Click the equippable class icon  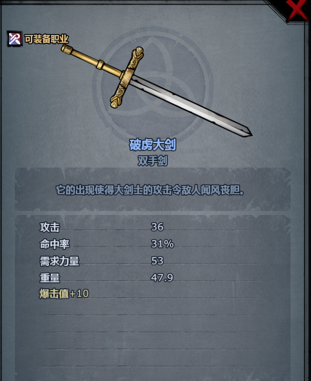point(14,39)
